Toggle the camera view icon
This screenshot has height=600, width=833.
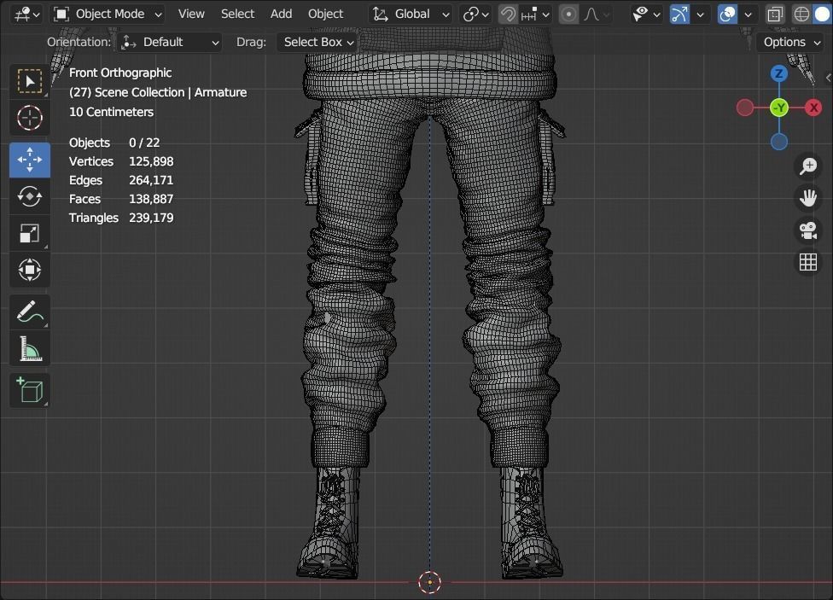(808, 230)
